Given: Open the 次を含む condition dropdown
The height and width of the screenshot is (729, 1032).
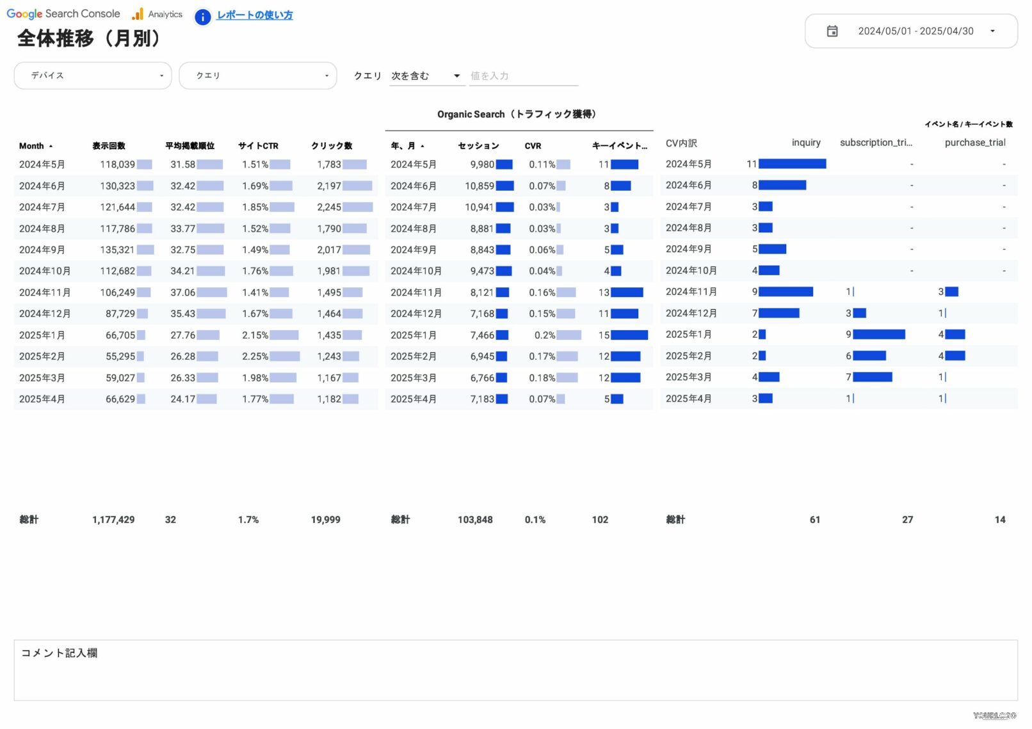Looking at the screenshot, I should pyautogui.click(x=426, y=76).
